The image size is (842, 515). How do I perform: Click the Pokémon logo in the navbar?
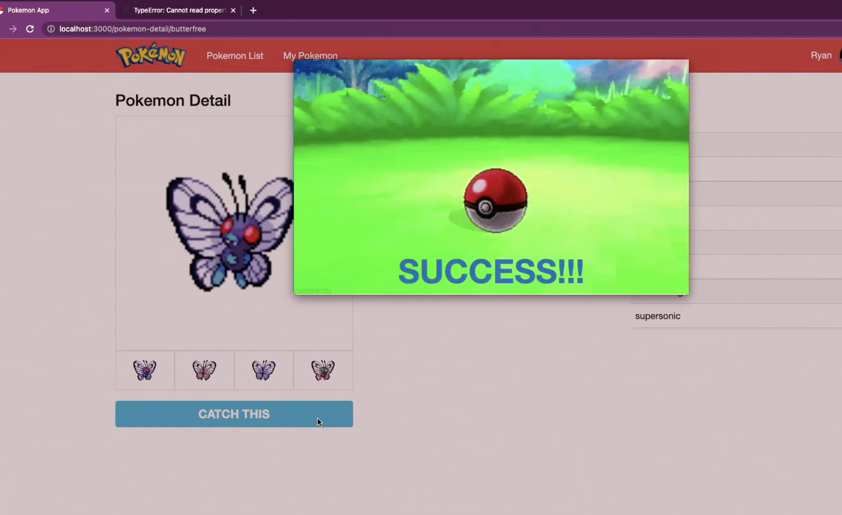tap(151, 55)
